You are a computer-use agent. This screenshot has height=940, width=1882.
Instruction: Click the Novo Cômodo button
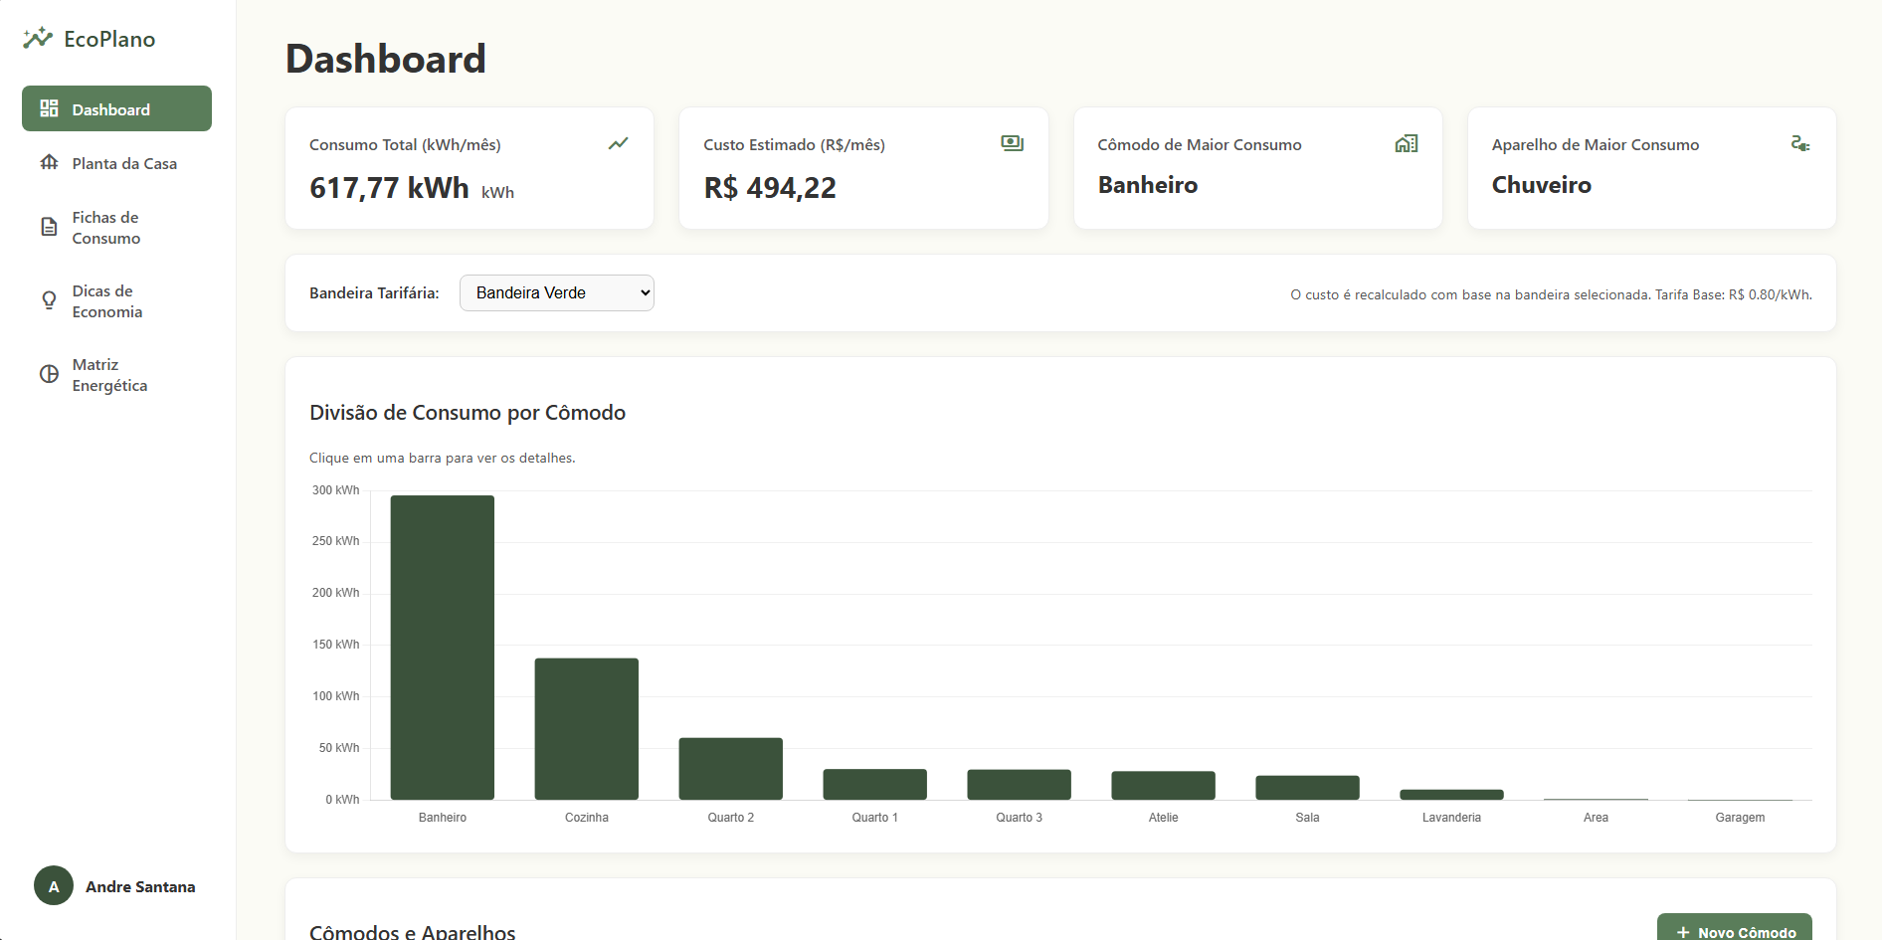1735,929
